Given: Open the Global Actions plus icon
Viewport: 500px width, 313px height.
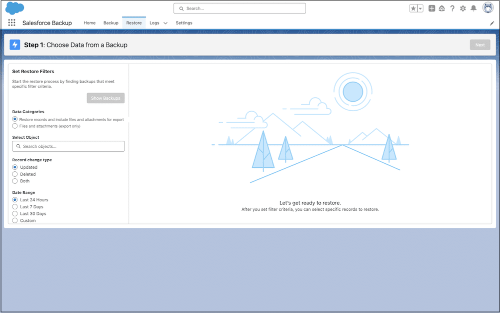Looking at the screenshot, I should pos(431,9).
